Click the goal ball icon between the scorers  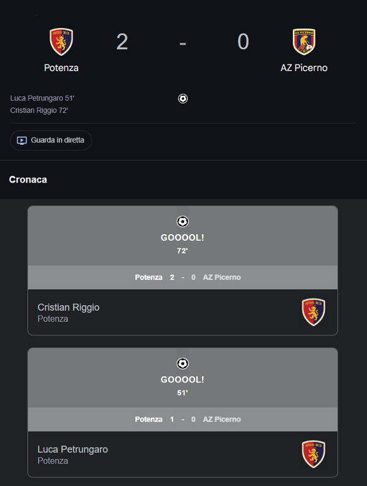pyautogui.click(x=183, y=98)
